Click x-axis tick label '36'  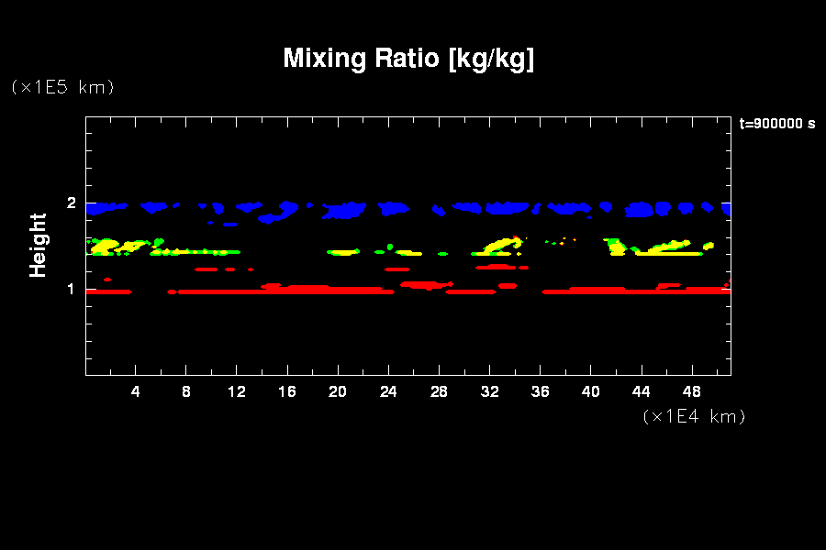[x=540, y=392]
